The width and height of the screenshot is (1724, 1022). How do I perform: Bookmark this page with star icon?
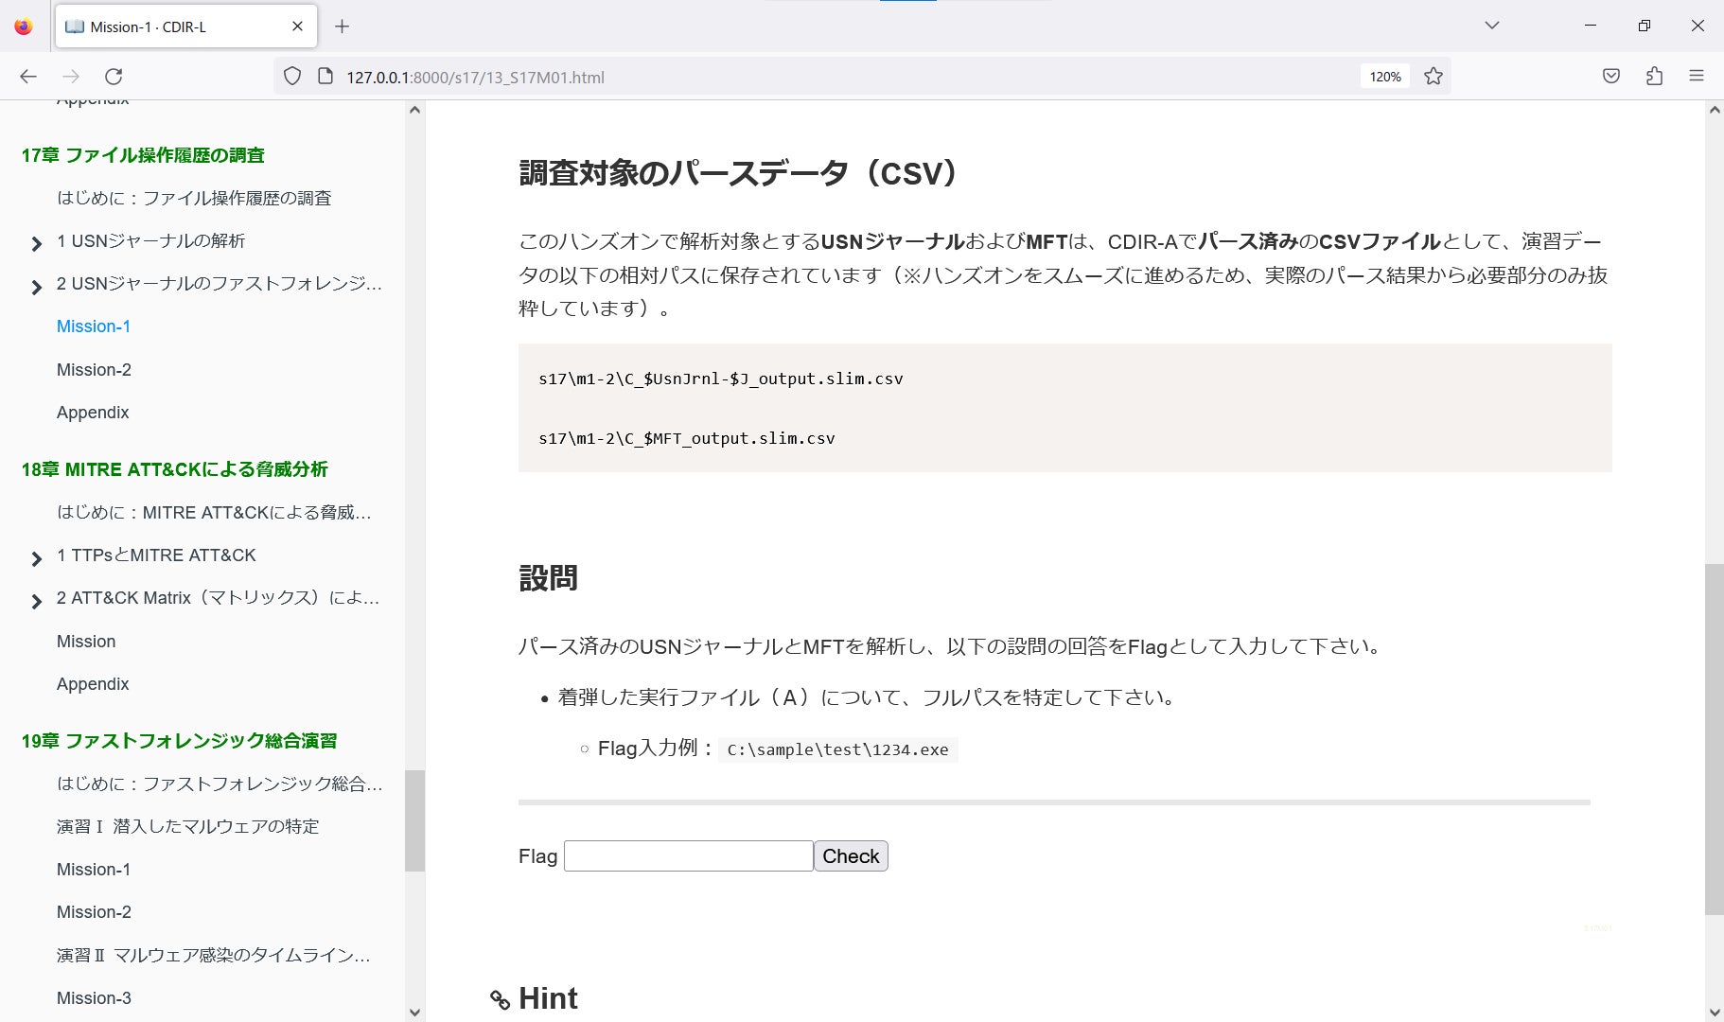(x=1434, y=77)
